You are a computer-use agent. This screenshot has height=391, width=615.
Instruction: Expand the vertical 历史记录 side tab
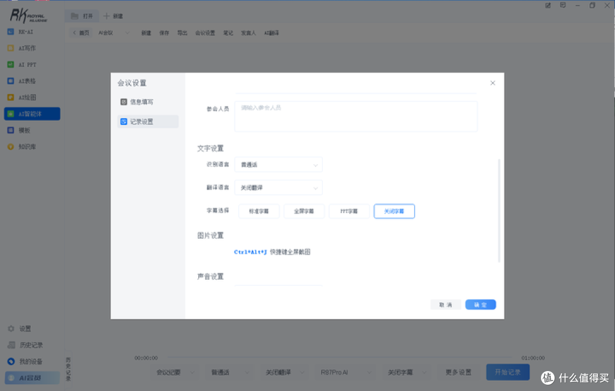[x=68, y=369]
